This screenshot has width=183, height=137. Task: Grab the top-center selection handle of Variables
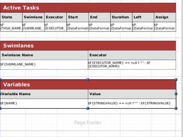88,80
